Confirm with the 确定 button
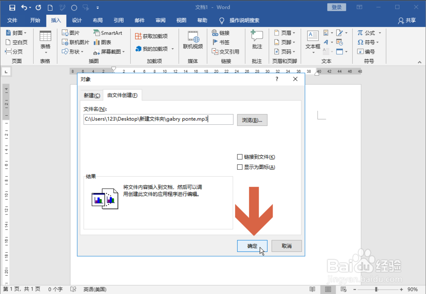Image resolution: width=426 pixels, height=294 pixels. click(252, 246)
